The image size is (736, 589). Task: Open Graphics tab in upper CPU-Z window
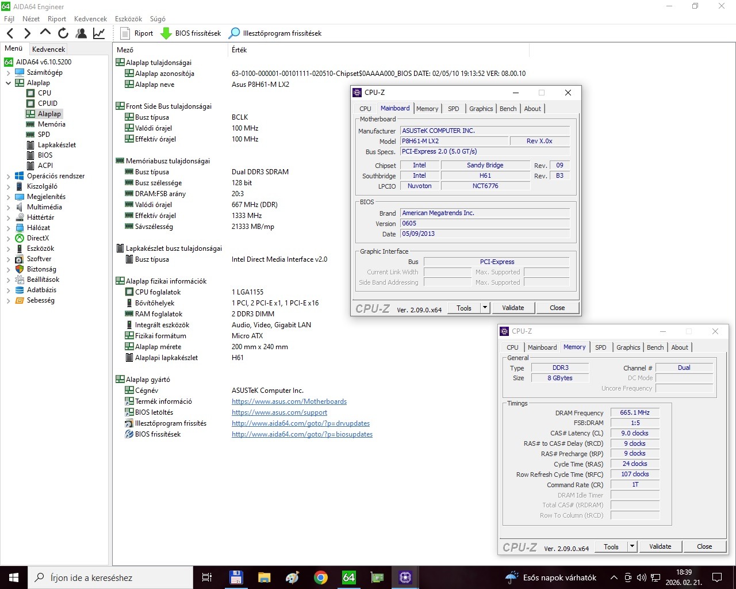[x=481, y=108]
